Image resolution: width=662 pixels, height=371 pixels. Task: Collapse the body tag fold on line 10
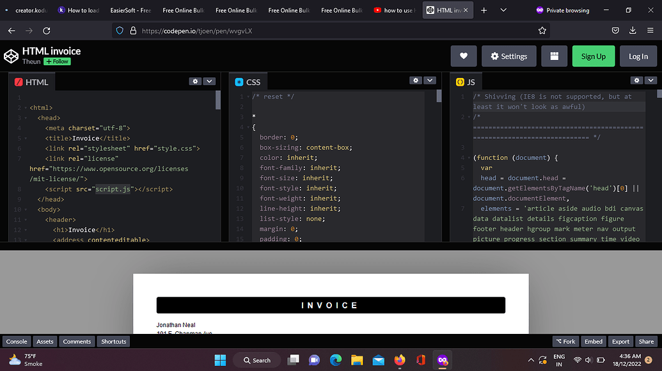click(26, 210)
